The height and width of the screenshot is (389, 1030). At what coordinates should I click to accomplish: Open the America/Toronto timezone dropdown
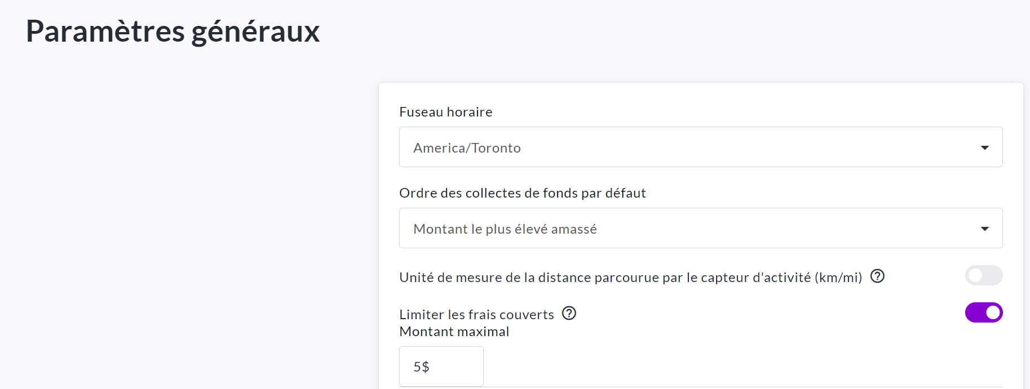[700, 147]
